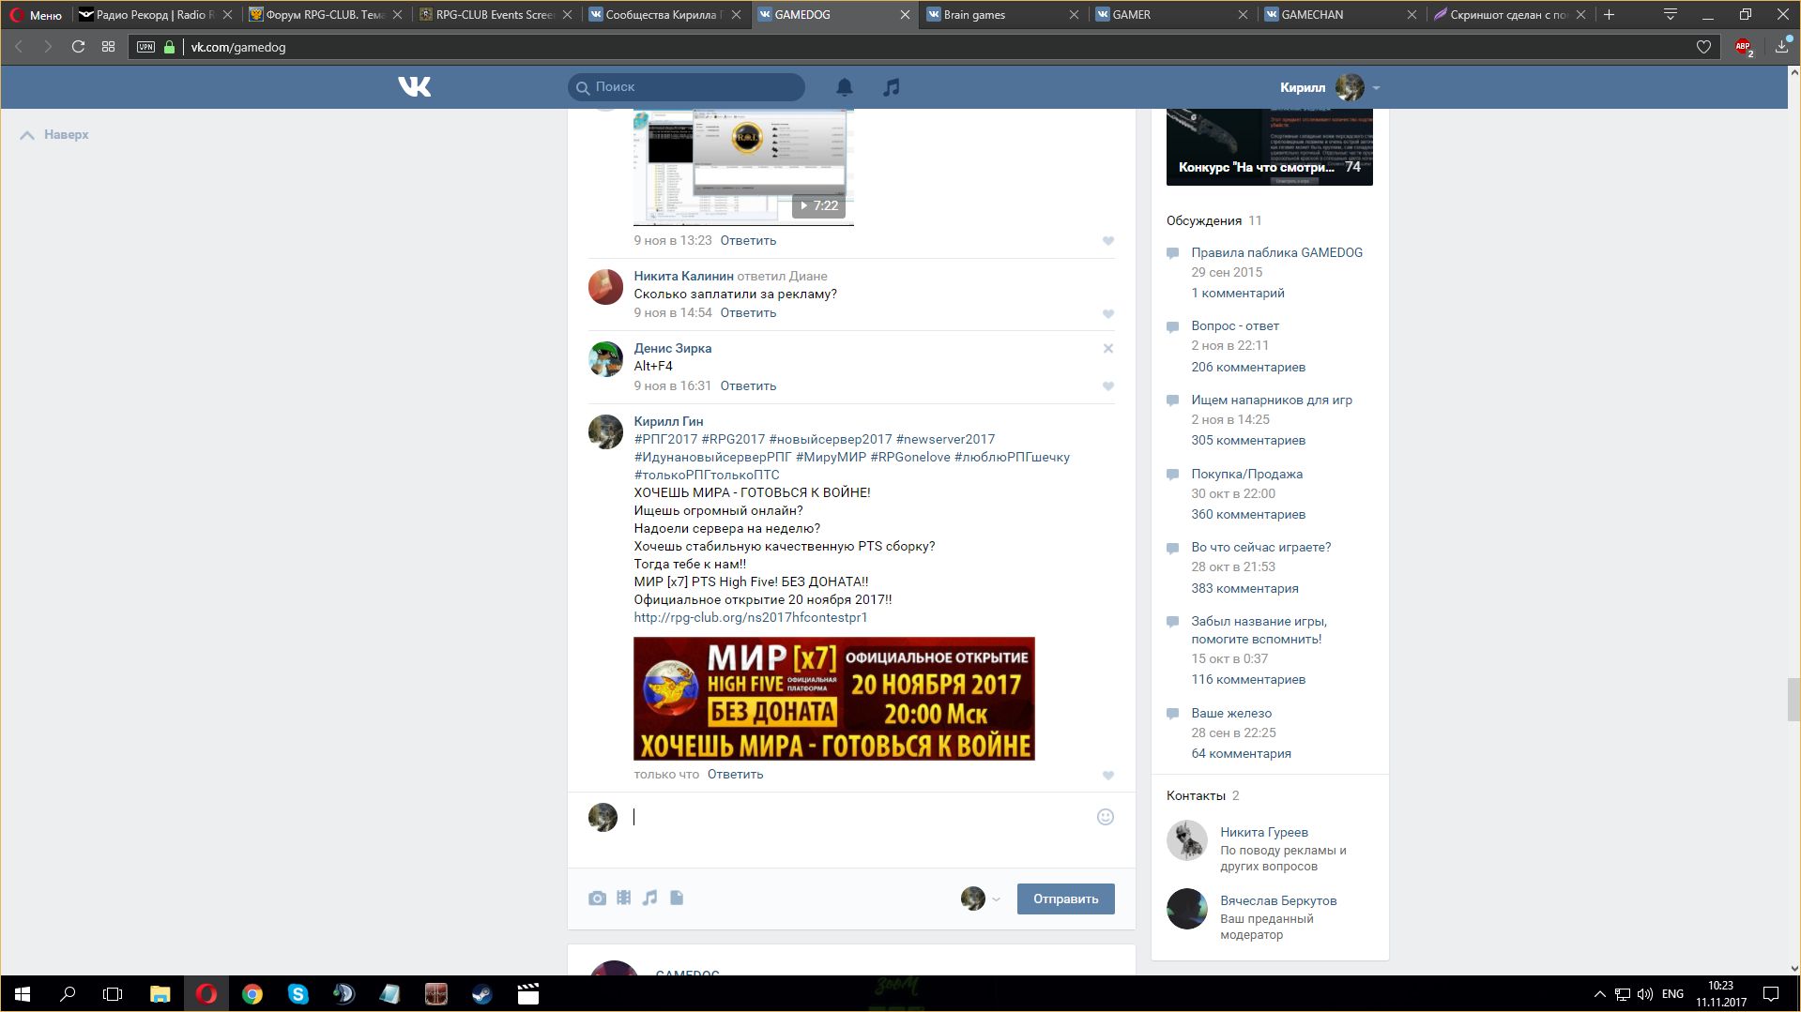Attach a document to the comment
This screenshot has height=1012, width=1801.
click(x=677, y=898)
